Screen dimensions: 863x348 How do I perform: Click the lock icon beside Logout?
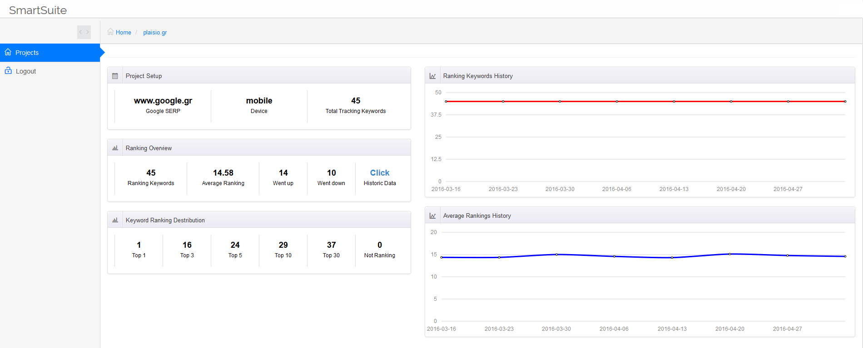8,71
